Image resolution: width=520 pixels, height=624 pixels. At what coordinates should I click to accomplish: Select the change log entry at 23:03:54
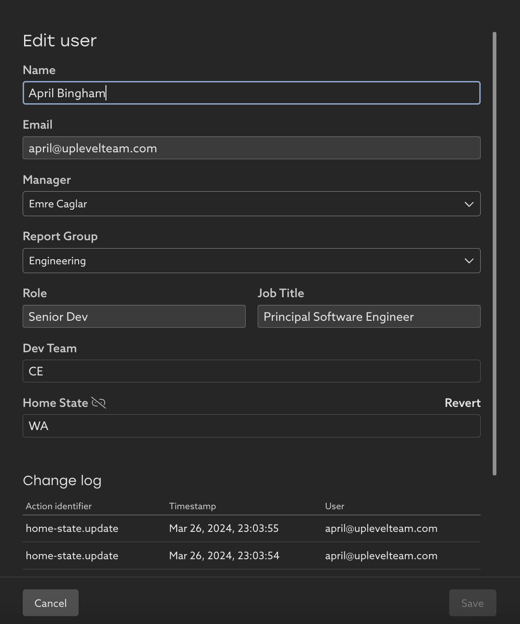pos(224,555)
